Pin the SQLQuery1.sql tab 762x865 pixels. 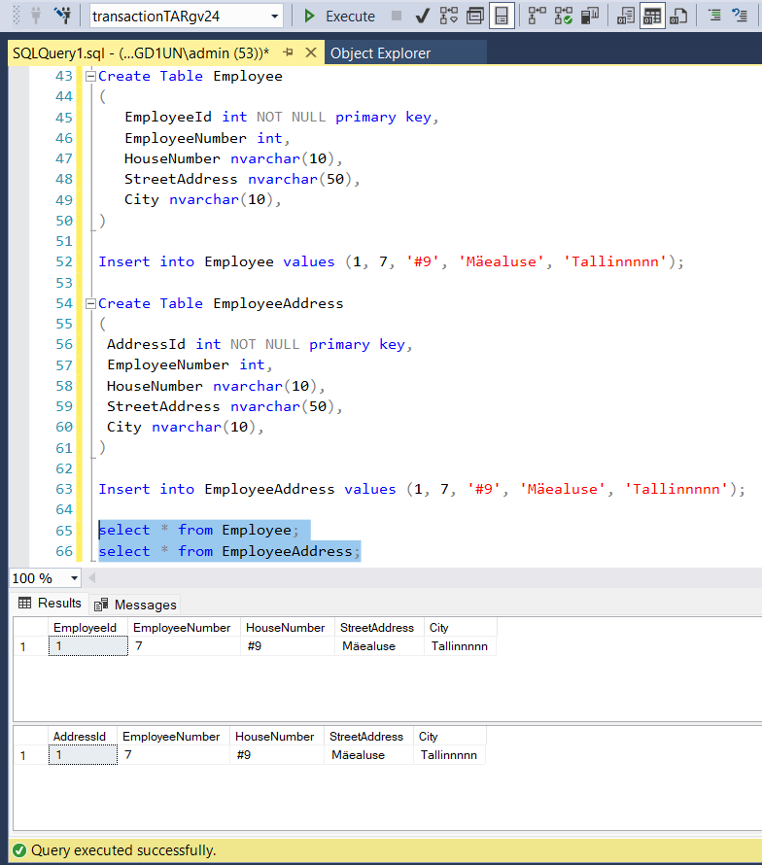point(288,52)
